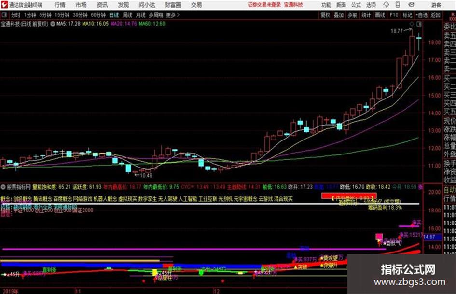This screenshot has height=294, width=456.
Task: Click the MA5: 17.28 indicator label
Action: 69,24
